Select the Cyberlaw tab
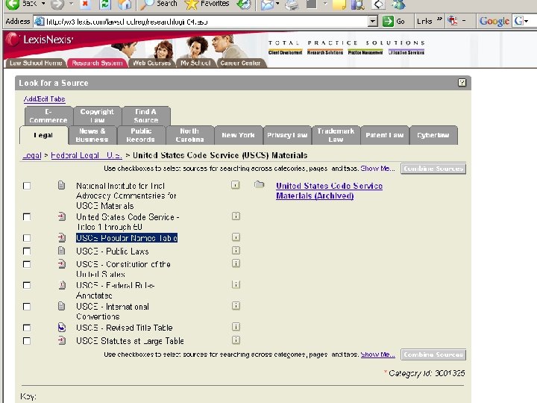The image size is (537, 403). [x=433, y=135]
